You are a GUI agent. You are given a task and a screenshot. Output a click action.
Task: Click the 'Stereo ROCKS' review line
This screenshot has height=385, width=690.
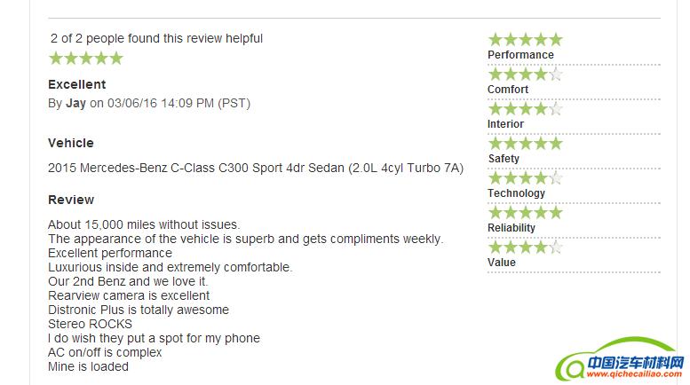point(90,324)
